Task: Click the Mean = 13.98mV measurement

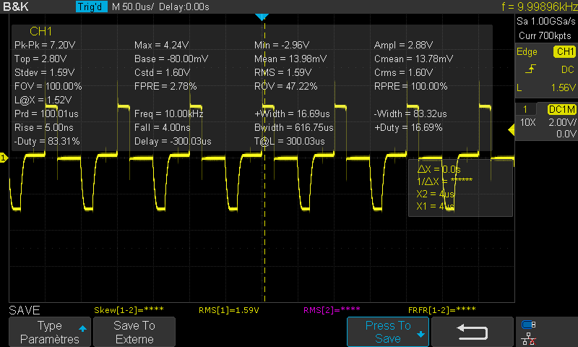Action: 290,59
